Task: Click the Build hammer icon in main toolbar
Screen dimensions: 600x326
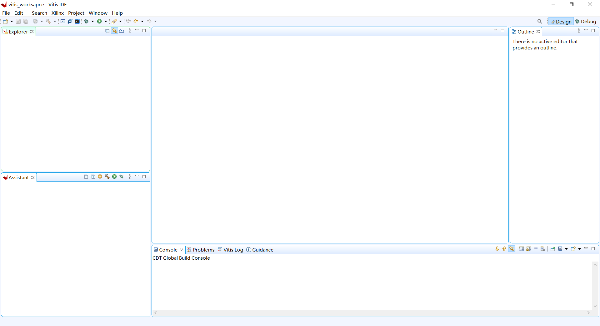Action: point(48,21)
